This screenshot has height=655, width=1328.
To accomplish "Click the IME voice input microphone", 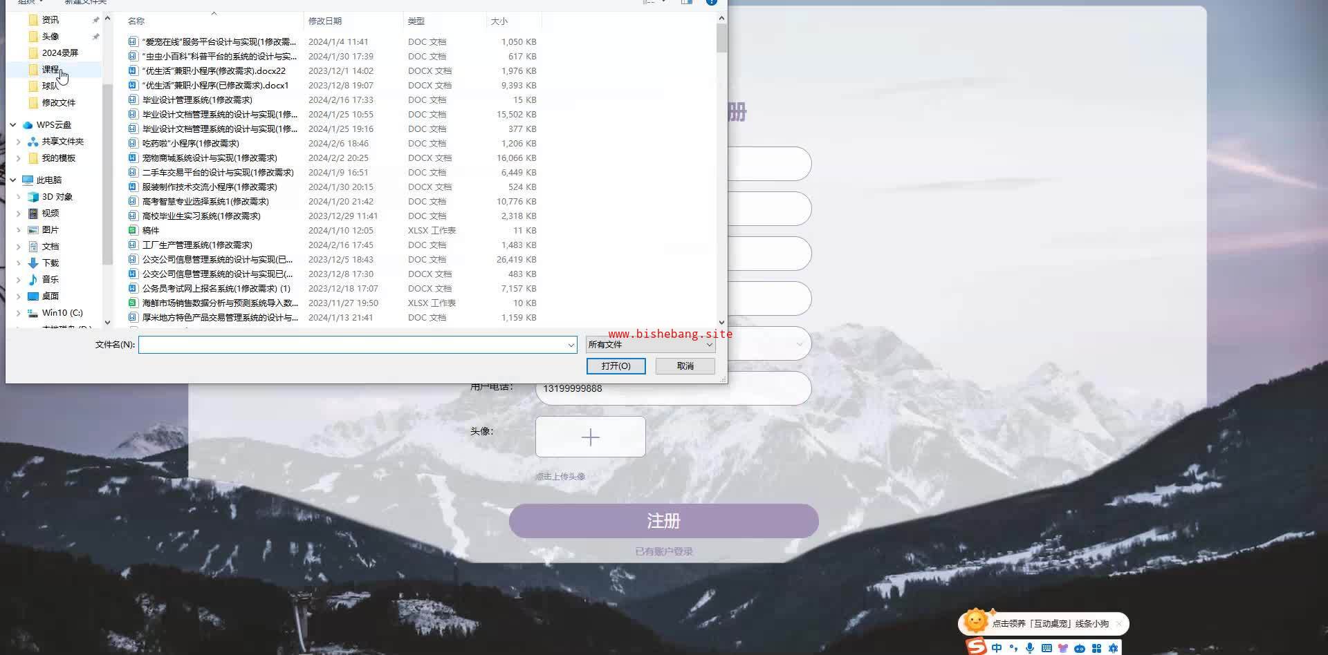I will point(1030,648).
